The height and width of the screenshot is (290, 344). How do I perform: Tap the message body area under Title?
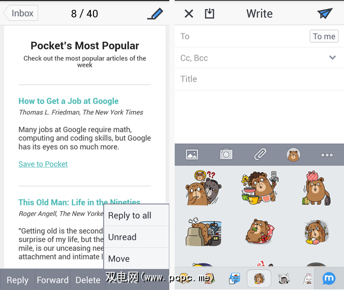(x=259, y=117)
